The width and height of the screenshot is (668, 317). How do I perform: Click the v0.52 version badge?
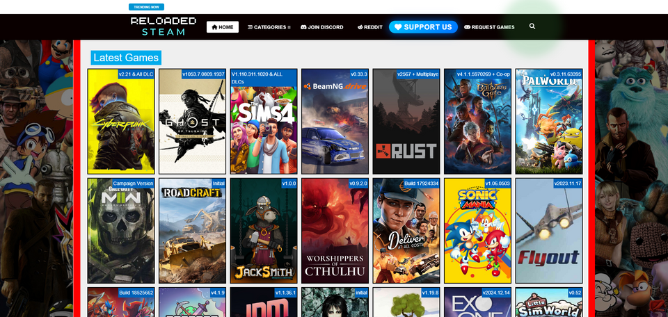coord(575,293)
